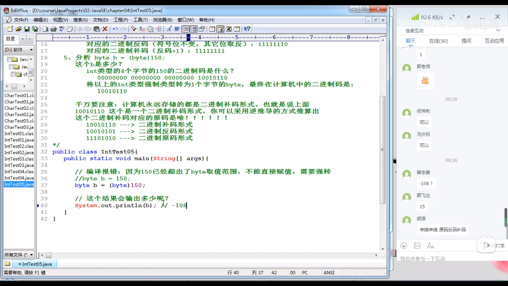Click the Open file folder icon
This screenshot has height=286, width=508.
pos(19,29)
